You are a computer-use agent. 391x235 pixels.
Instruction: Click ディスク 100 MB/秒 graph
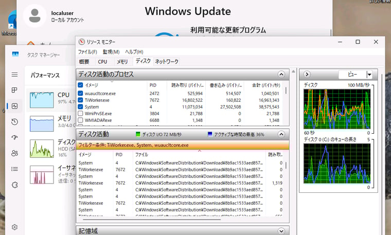pos(336,109)
